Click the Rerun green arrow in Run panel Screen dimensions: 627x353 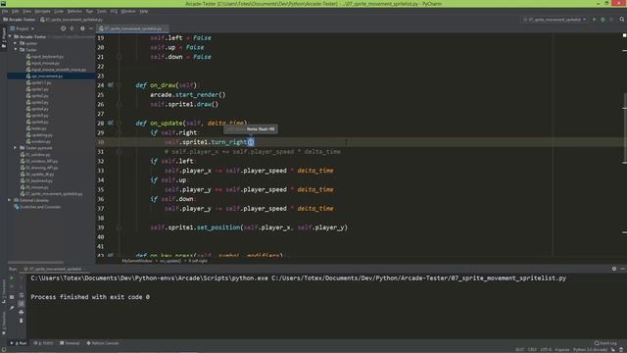(12, 277)
